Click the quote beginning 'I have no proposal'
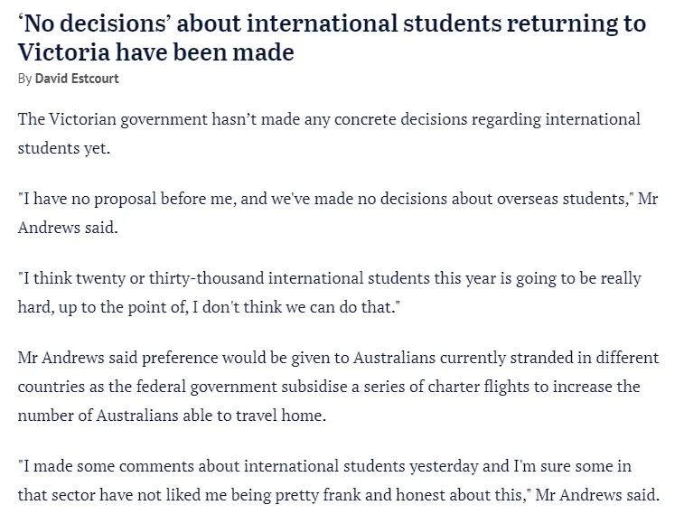The image size is (684, 514). tap(338, 213)
